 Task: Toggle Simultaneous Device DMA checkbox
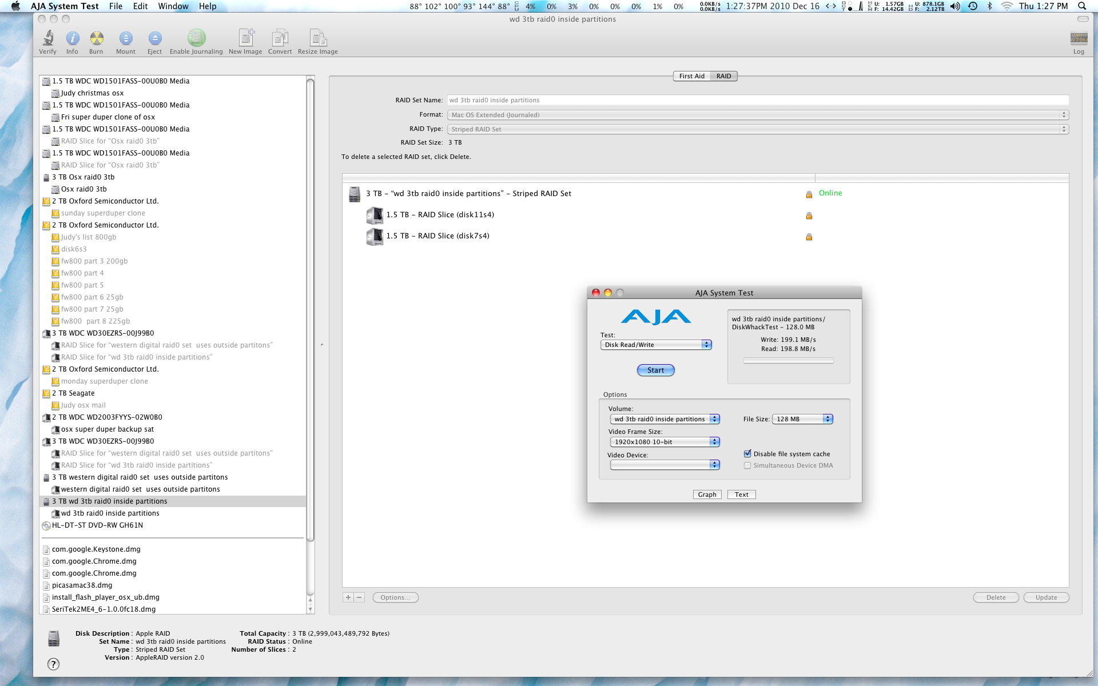(x=747, y=465)
